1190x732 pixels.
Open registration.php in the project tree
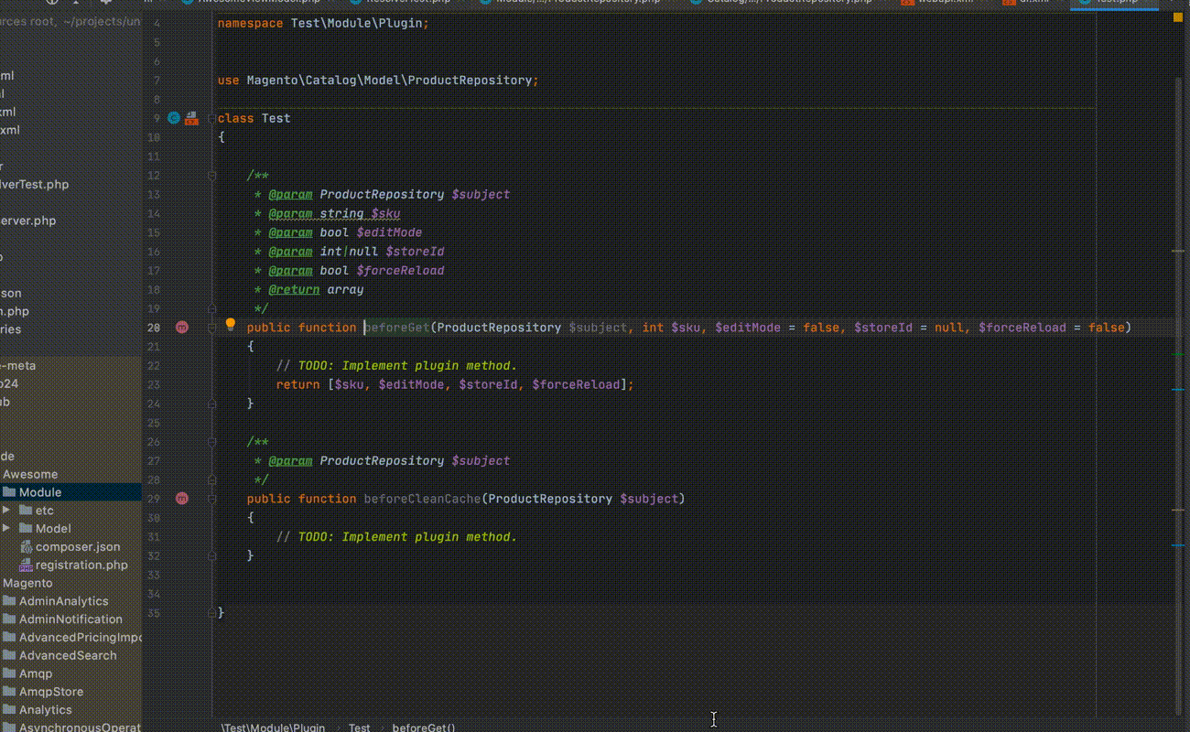[x=81, y=565]
